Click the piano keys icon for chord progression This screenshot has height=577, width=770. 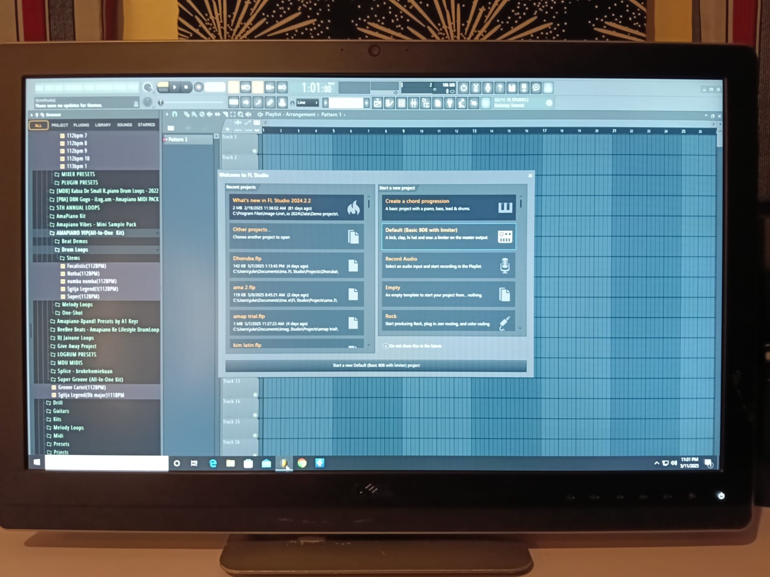[505, 207]
